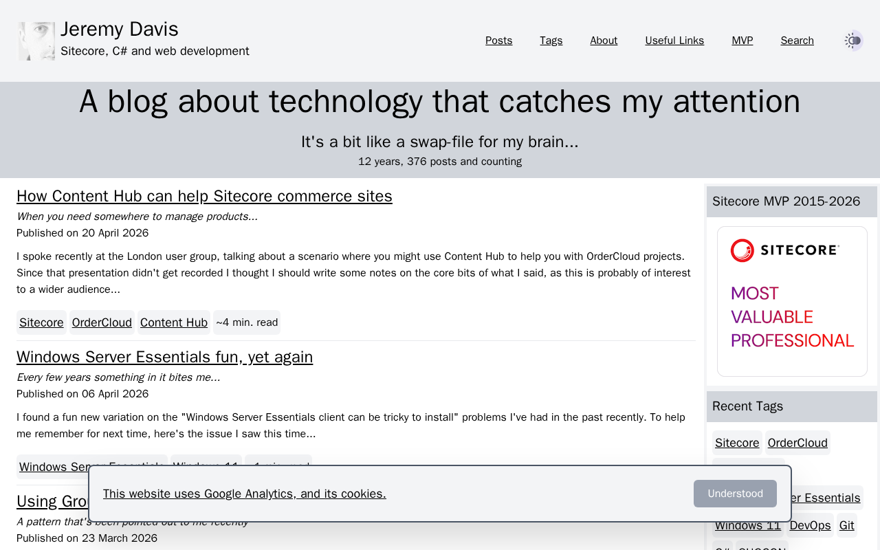Open the About page
The width and height of the screenshot is (880, 550).
click(604, 41)
